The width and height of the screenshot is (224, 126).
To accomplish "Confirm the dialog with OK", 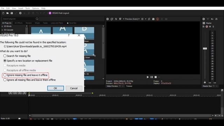I will (56, 88).
